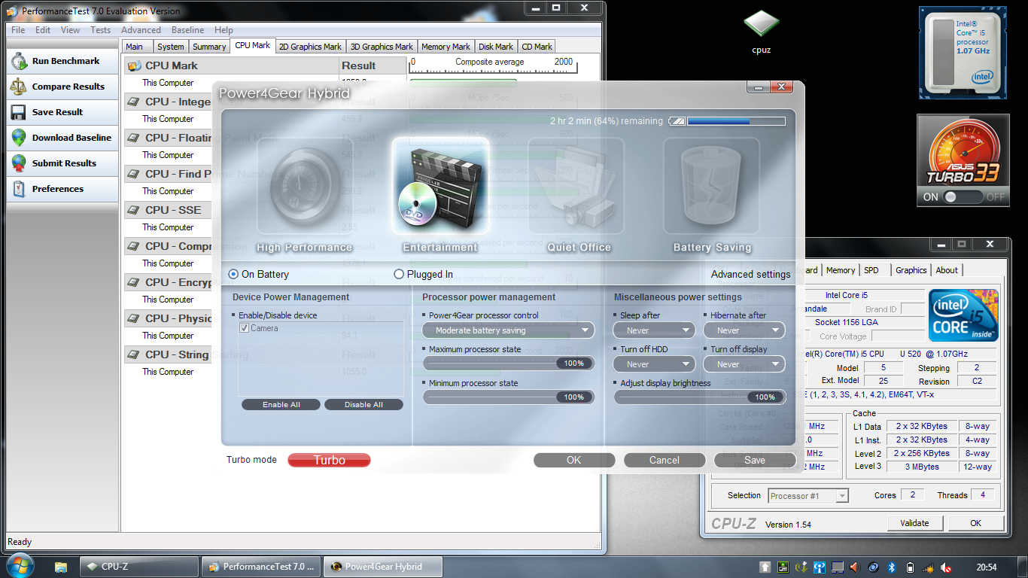Screen dimensions: 1028x578
Task: Click Run Benchmark icon in PerformanceTest
Action: 19,61
